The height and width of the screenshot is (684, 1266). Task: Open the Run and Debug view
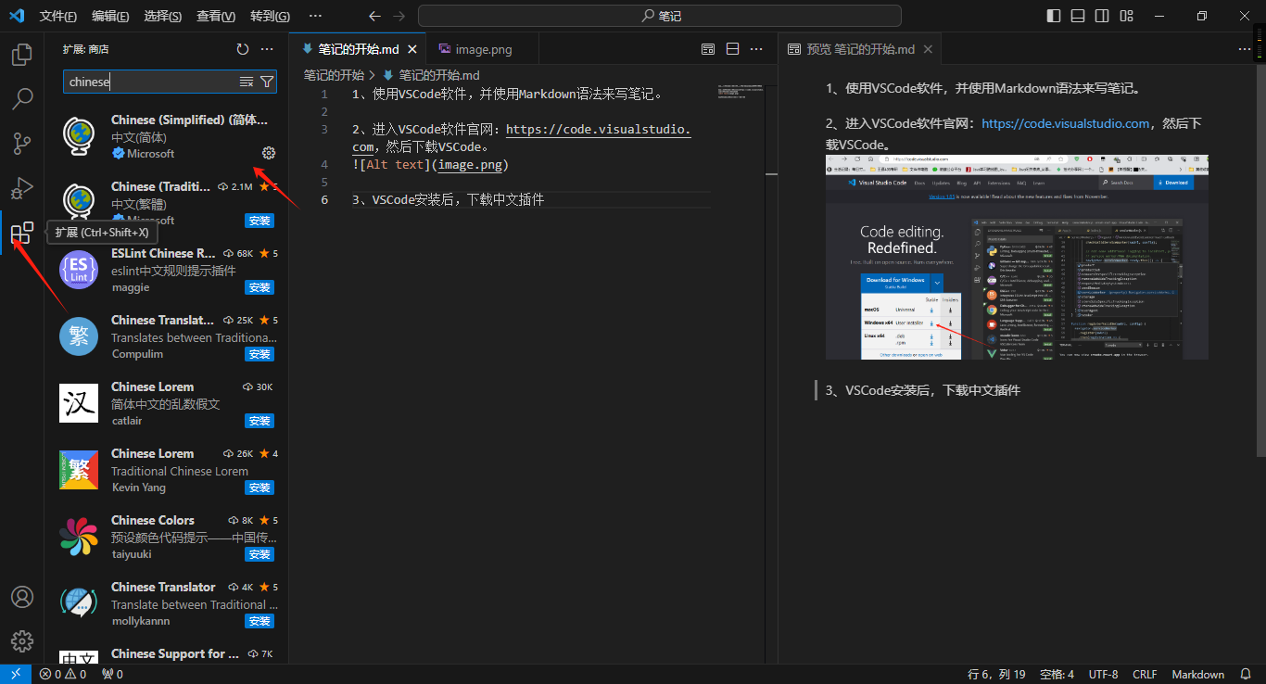pyautogui.click(x=21, y=188)
